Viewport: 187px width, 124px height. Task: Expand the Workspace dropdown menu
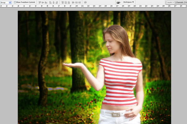tap(129, 2)
